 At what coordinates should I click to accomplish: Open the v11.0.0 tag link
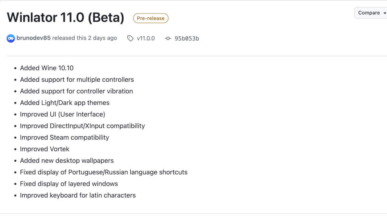click(145, 38)
